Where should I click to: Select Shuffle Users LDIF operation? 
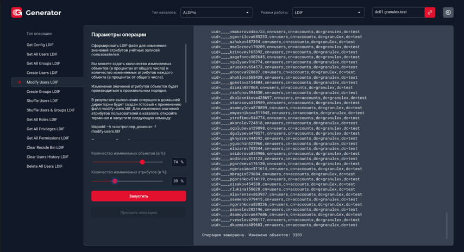42,101
